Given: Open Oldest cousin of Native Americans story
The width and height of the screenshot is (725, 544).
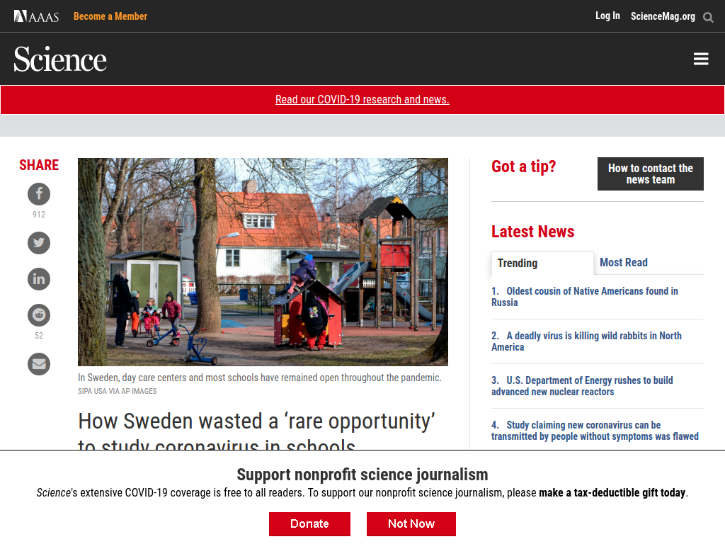Looking at the screenshot, I should pyautogui.click(x=584, y=297).
